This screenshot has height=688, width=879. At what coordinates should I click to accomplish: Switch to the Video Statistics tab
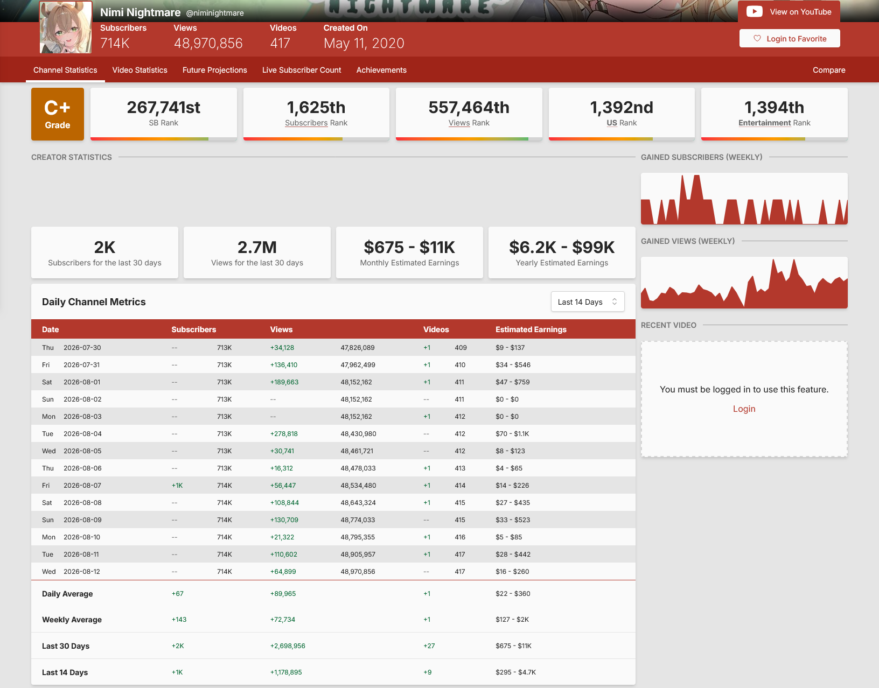tap(139, 70)
